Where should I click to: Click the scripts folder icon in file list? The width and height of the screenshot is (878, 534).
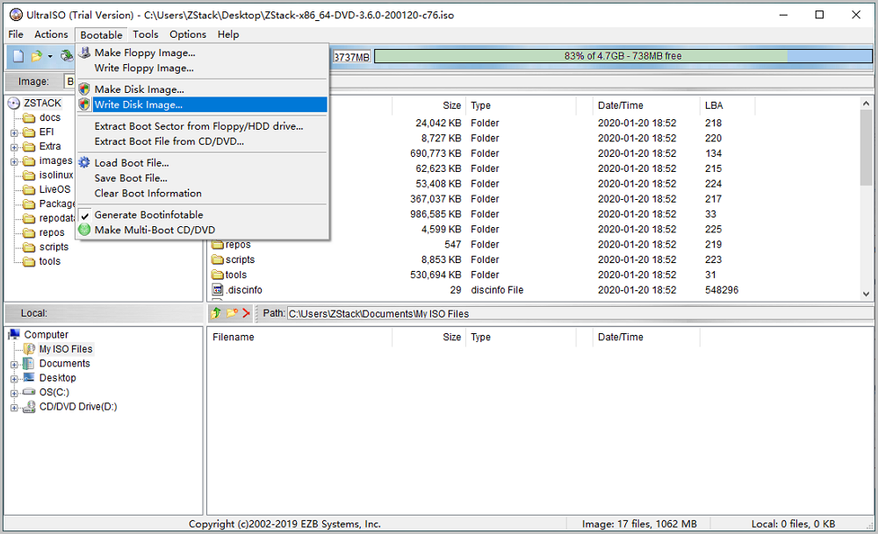coord(218,260)
